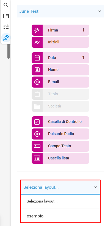Add a Firma field

pos(60,30)
